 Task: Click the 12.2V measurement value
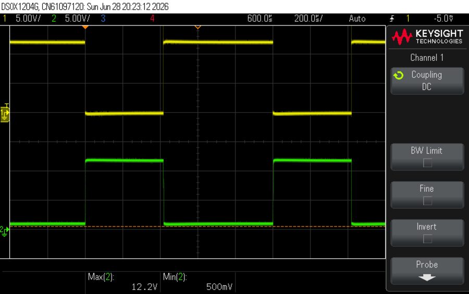pyautogui.click(x=144, y=287)
